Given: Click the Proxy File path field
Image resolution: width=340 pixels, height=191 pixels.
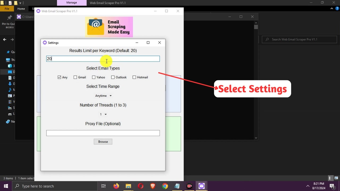Looking at the screenshot, I should 103,133.
